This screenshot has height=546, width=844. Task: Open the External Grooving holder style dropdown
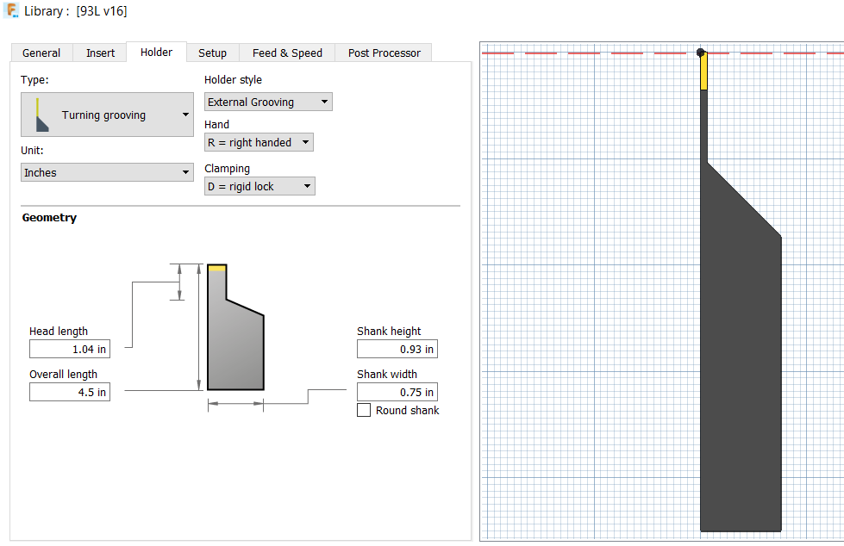point(268,102)
